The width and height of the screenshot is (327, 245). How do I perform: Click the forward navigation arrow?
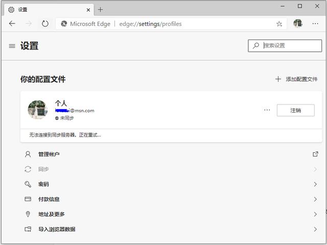click(29, 23)
